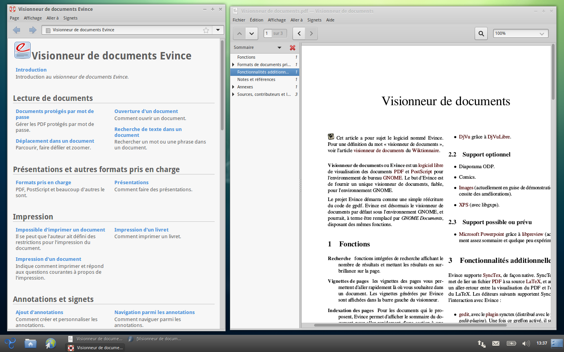The width and height of the screenshot is (564, 352).
Task: Click 'logiciel libre' link in PDF
Action: [431, 165]
